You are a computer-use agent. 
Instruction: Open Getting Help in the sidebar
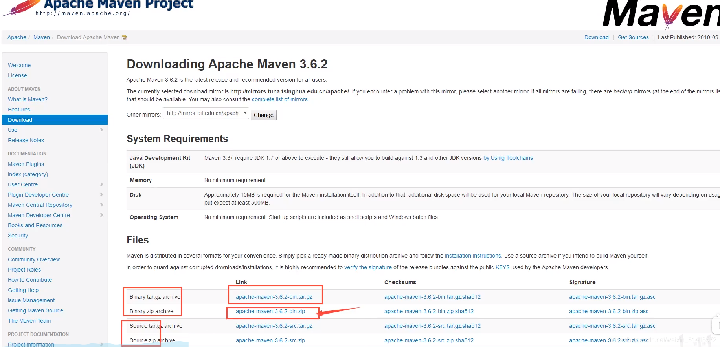click(23, 290)
